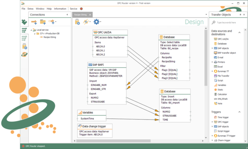Select Time trigger
This screenshot has width=248, height=149.
click(223, 117)
